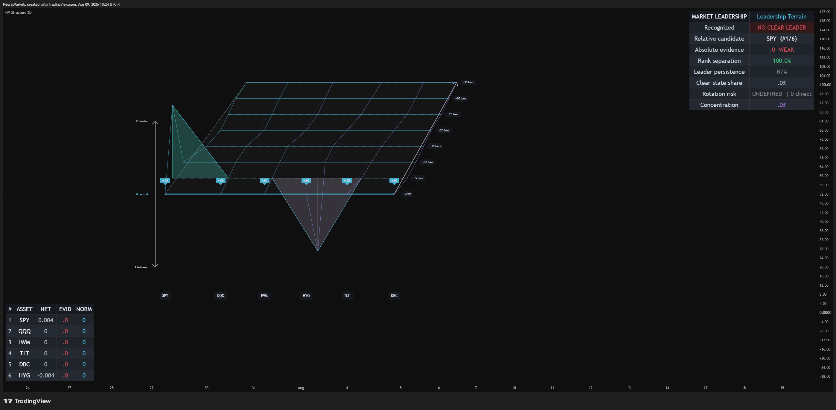
Task: Click the QQQ asset label under the terrain
Action: coord(220,295)
